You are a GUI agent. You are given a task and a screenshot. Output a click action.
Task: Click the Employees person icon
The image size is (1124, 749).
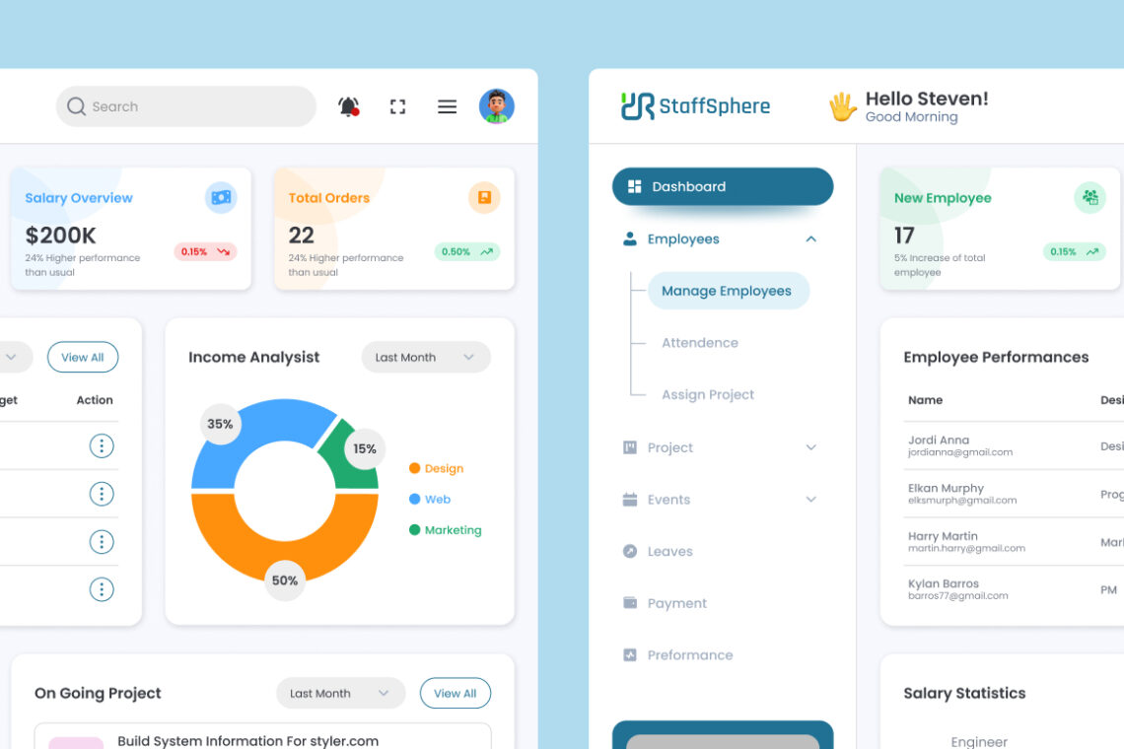click(629, 238)
